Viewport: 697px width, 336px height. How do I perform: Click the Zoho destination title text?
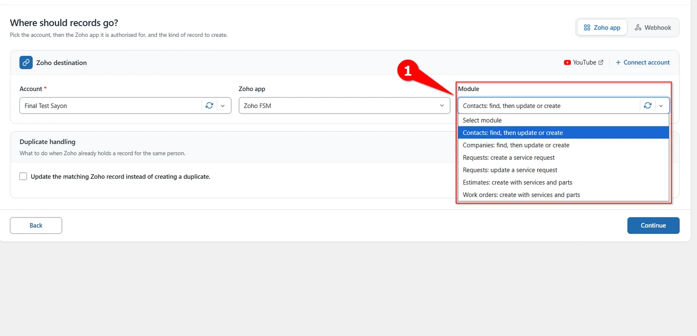[61, 63]
